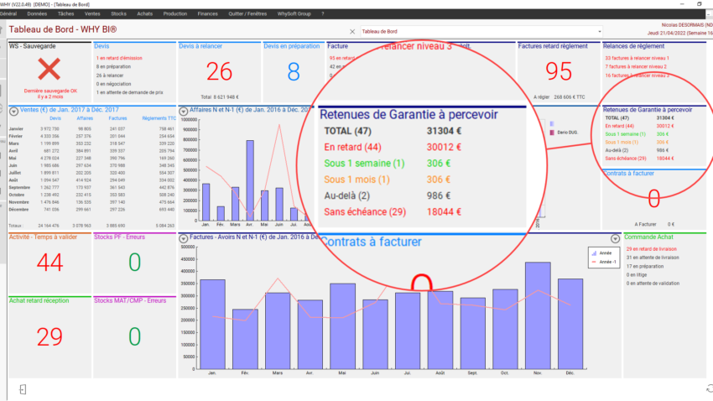
Task: Click the Année legend swatch
Action: coord(594,253)
